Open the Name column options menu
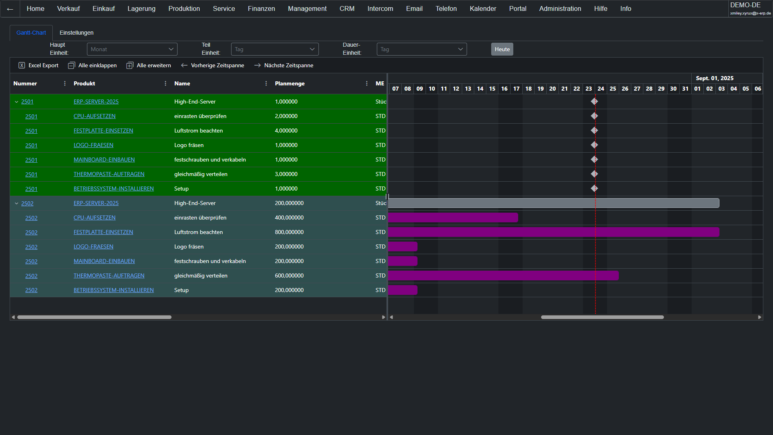Viewport: 773px width, 435px height. 266,83
